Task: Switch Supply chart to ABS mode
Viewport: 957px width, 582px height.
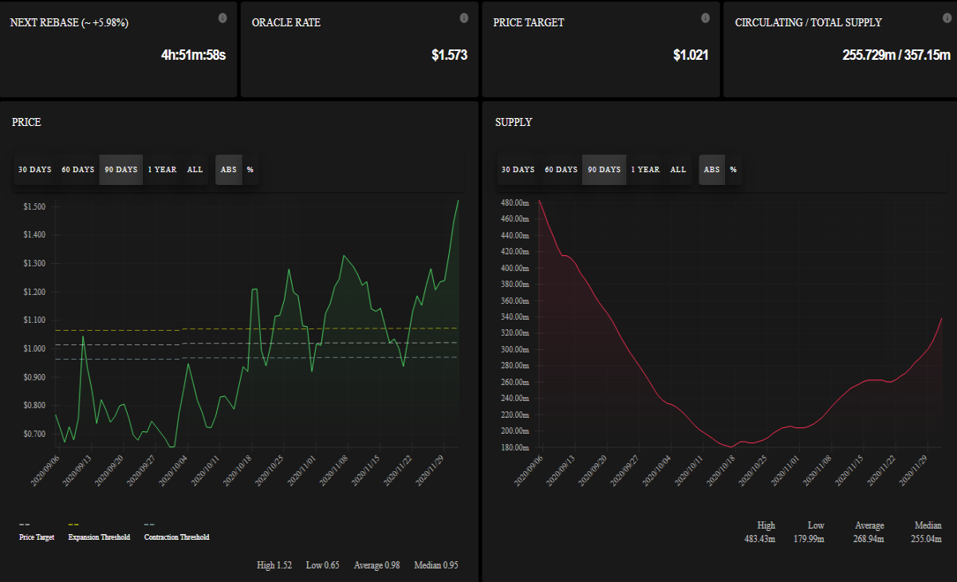Action: (x=712, y=170)
